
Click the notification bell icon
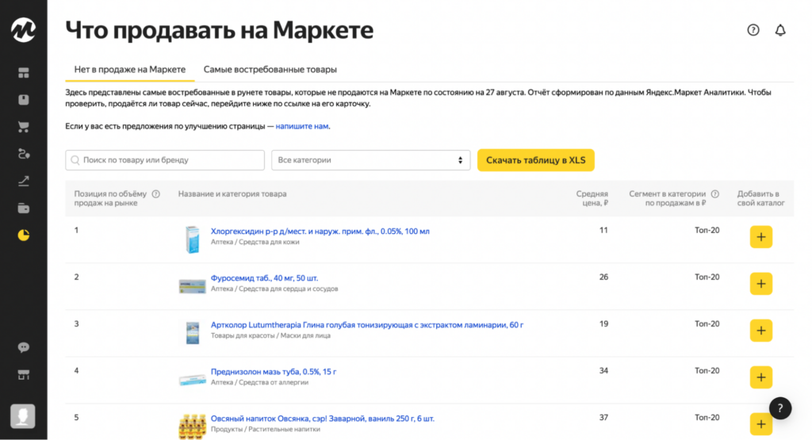point(780,30)
